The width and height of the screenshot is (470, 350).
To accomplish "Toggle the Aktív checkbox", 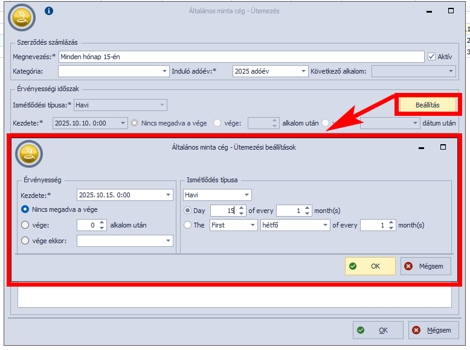I will (x=431, y=57).
